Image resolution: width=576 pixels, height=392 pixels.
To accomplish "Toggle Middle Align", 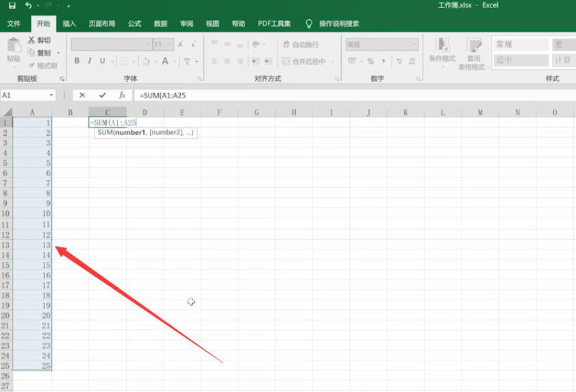I will pyautogui.click(x=227, y=44).
